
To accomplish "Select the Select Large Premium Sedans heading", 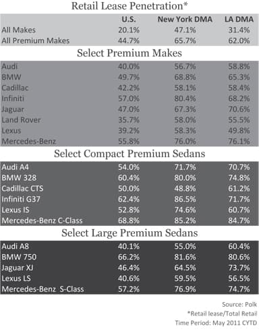I will [x=129, y=233].
